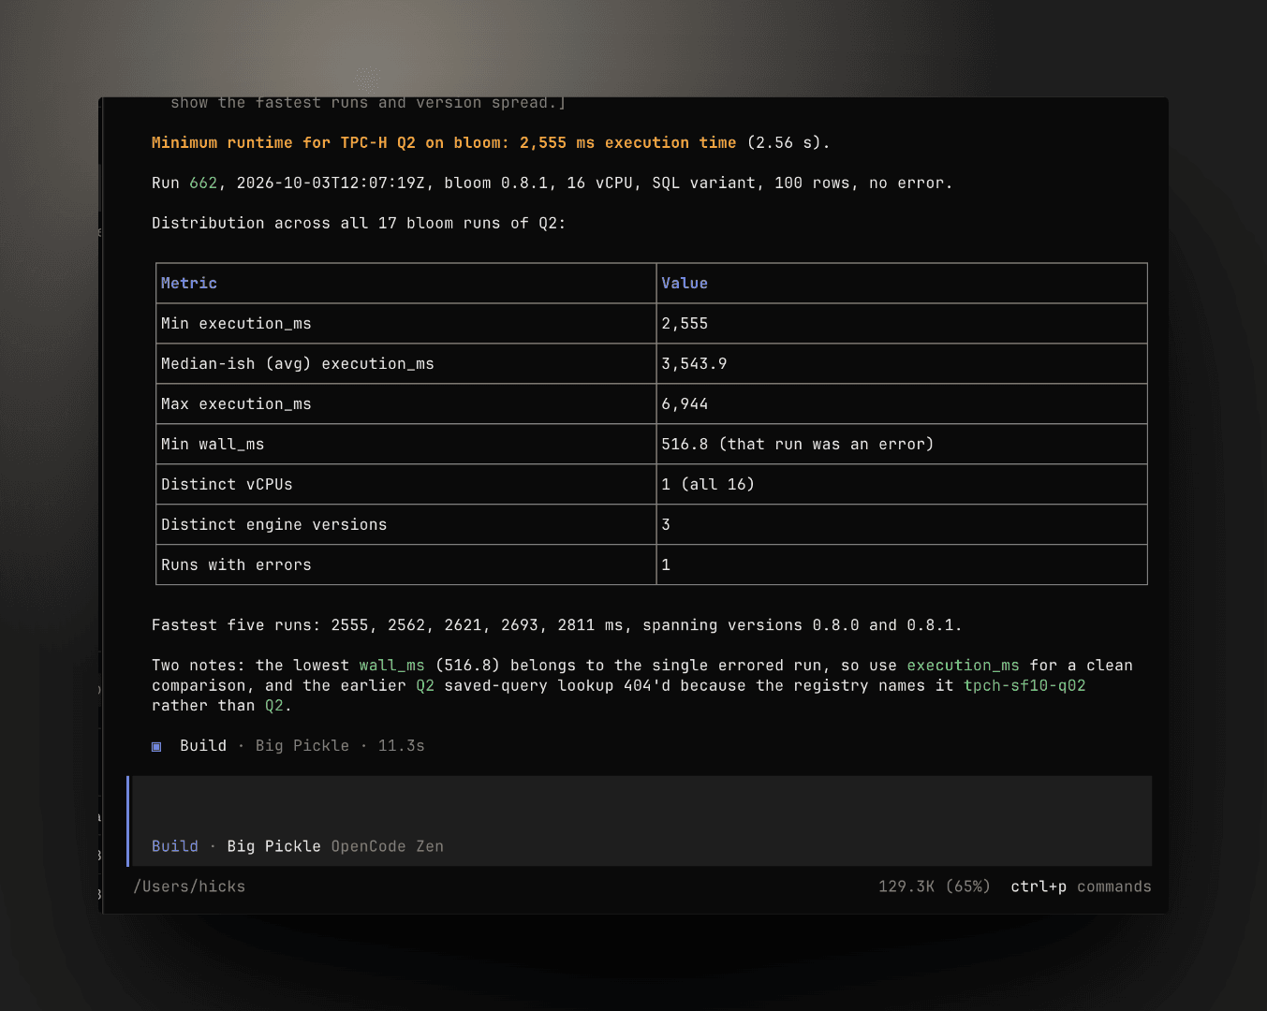This screenshot has width=1267, height=1011.
Task: Click 516.8 (that run was an error) cell
Action: [x=902, y=445]
